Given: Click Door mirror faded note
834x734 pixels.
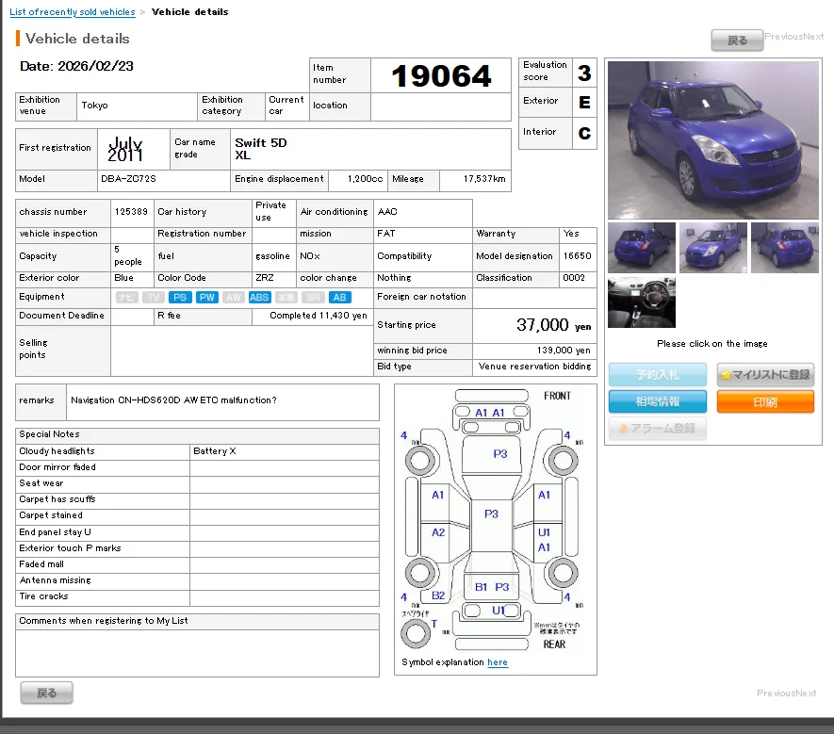Looking at the screenshot, I should [x=57, y=467].
